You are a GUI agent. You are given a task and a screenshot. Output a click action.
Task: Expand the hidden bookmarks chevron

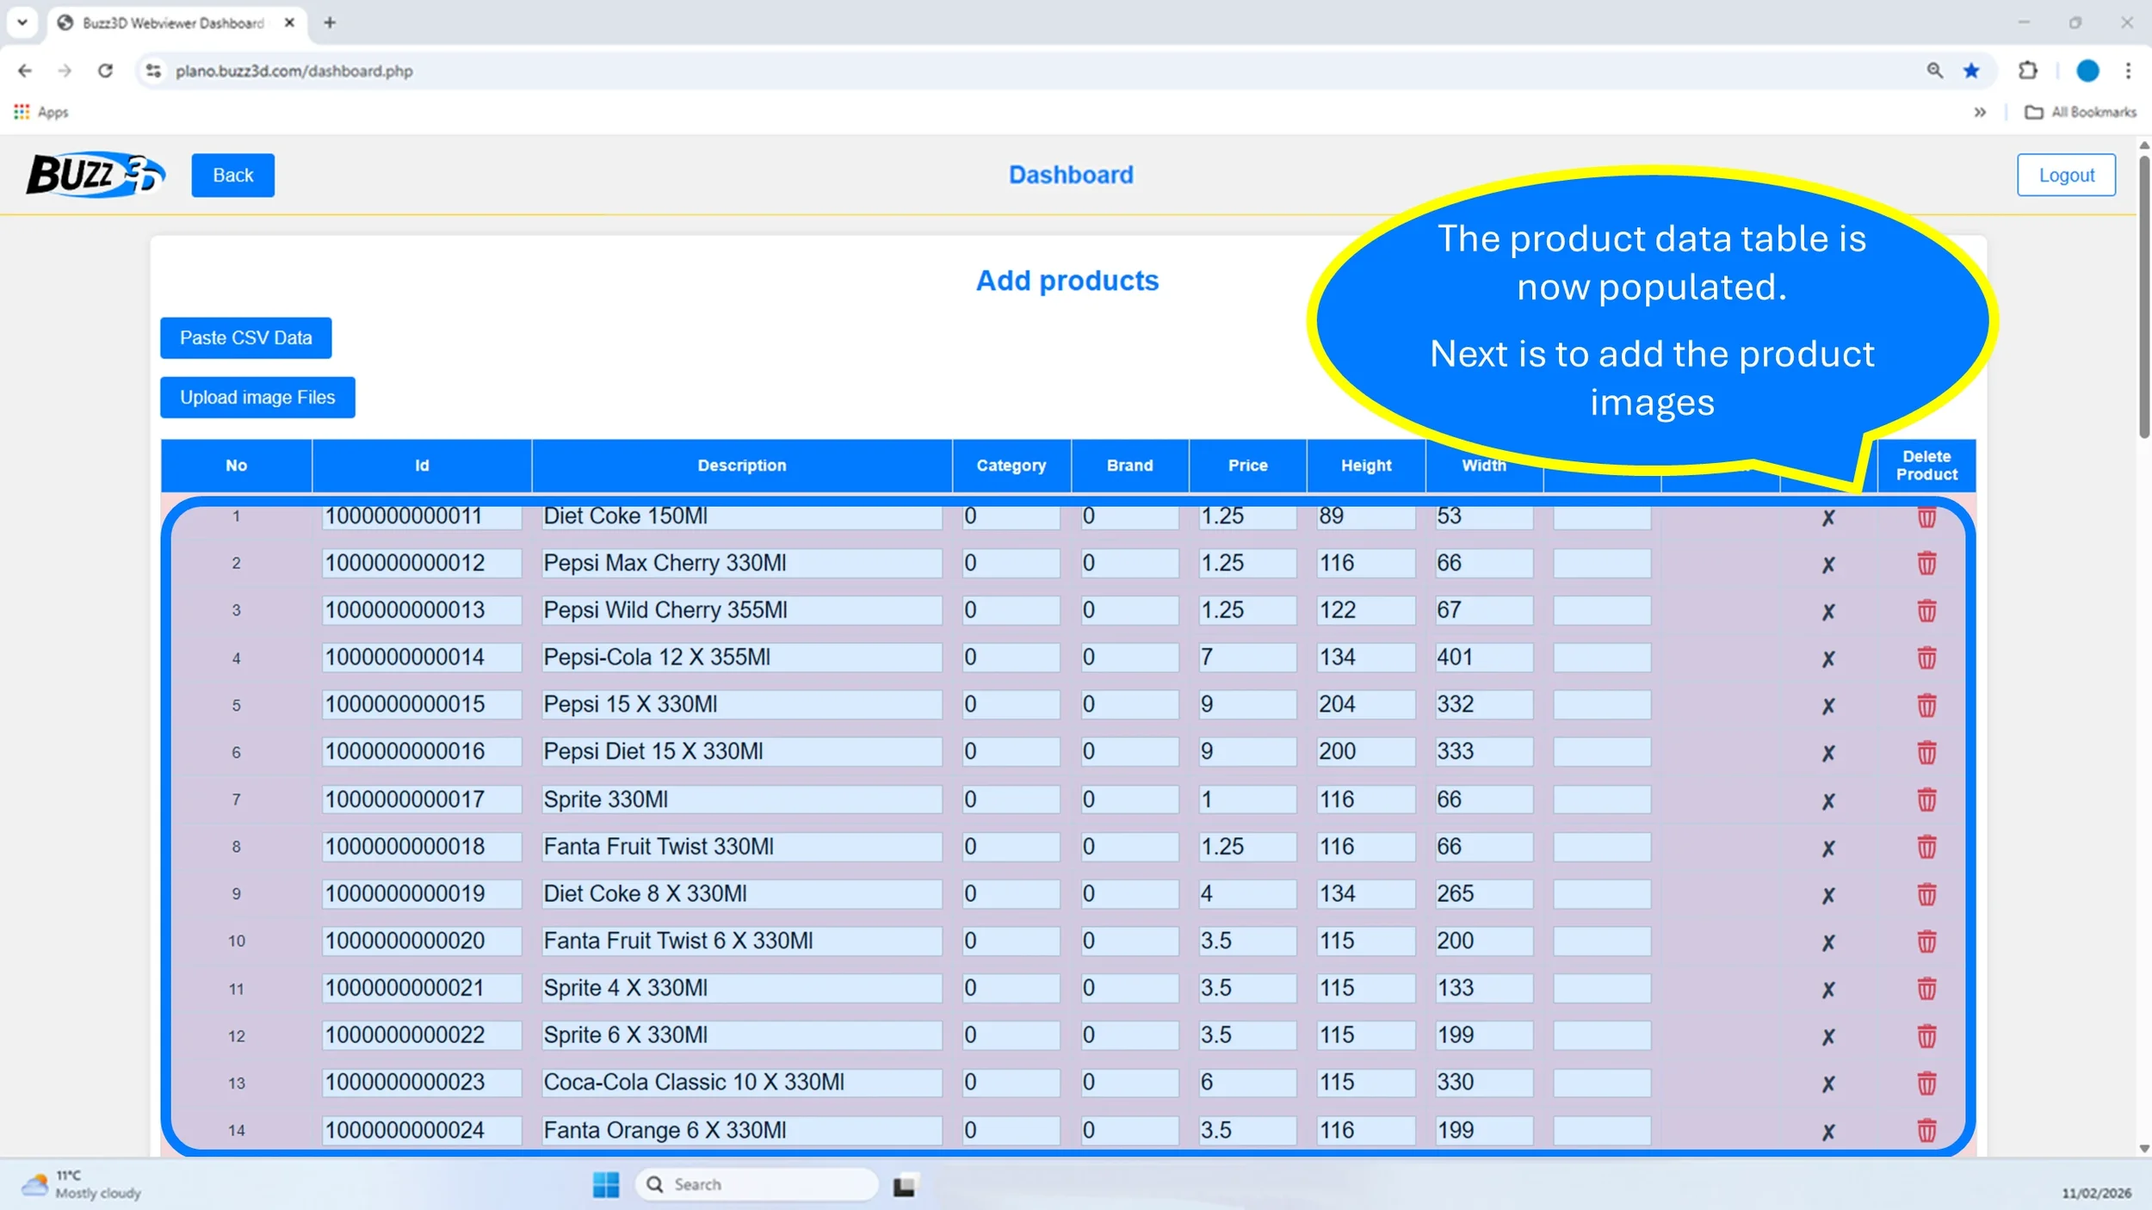pos(1980,112)
